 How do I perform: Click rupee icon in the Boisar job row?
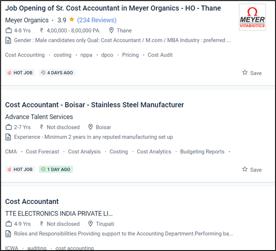coord(41,127)
